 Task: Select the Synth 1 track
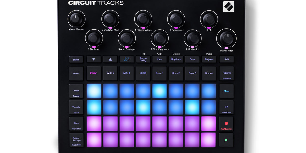pyautogui.click(x=94, y=73)
